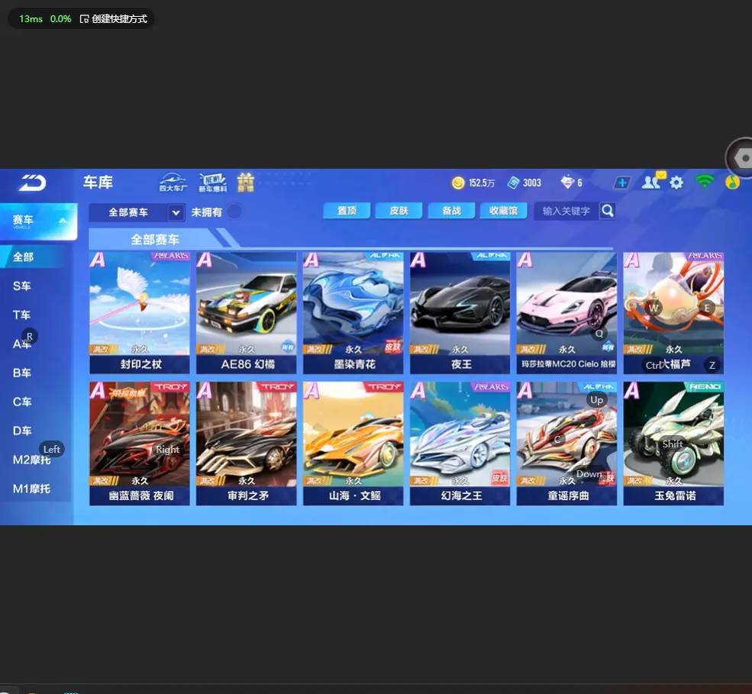Select the 玉兔雷诺 car card
This screenshot has width=752, height=694.
tap(673, 444)
